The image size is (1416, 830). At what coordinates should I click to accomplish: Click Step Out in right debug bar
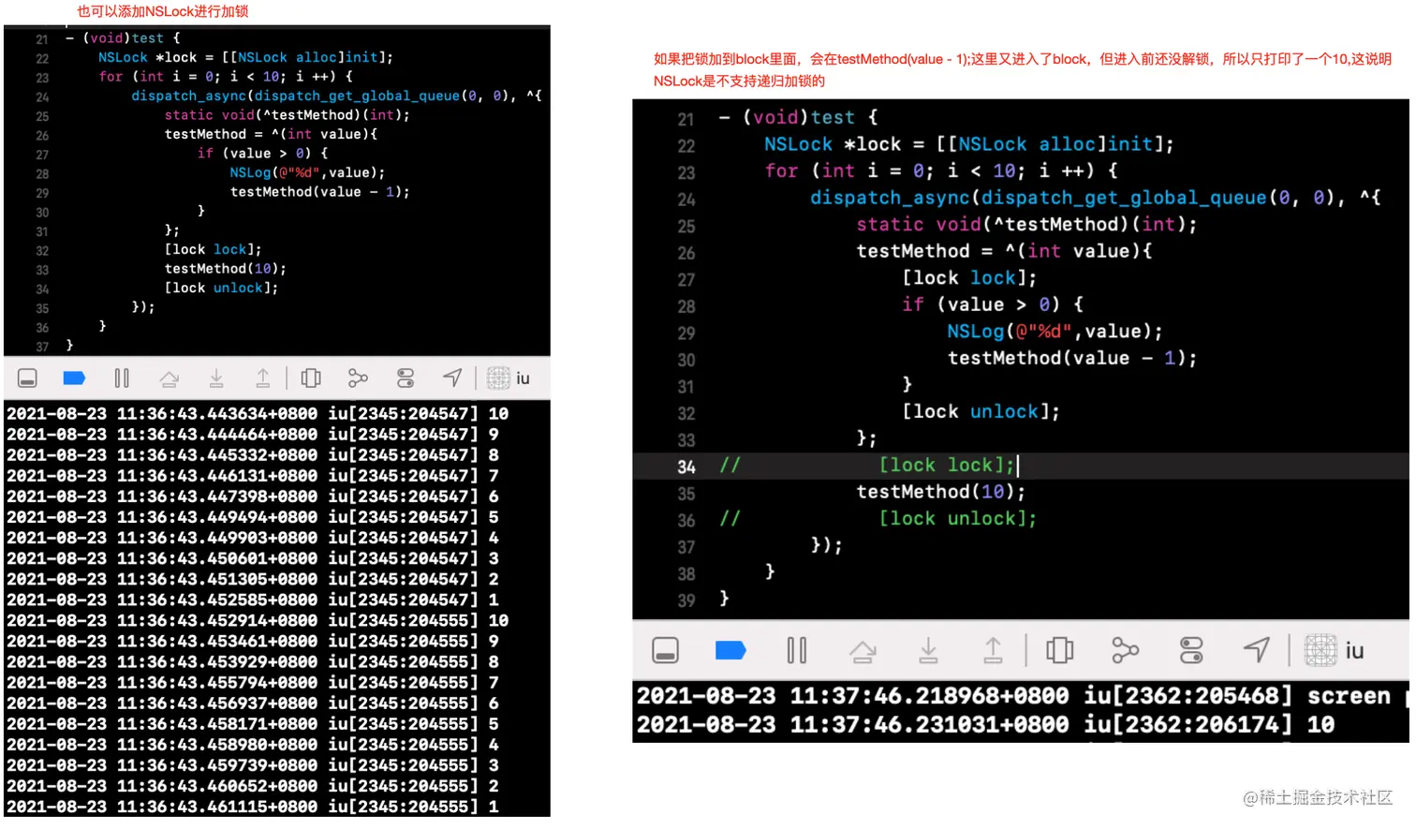994,650
